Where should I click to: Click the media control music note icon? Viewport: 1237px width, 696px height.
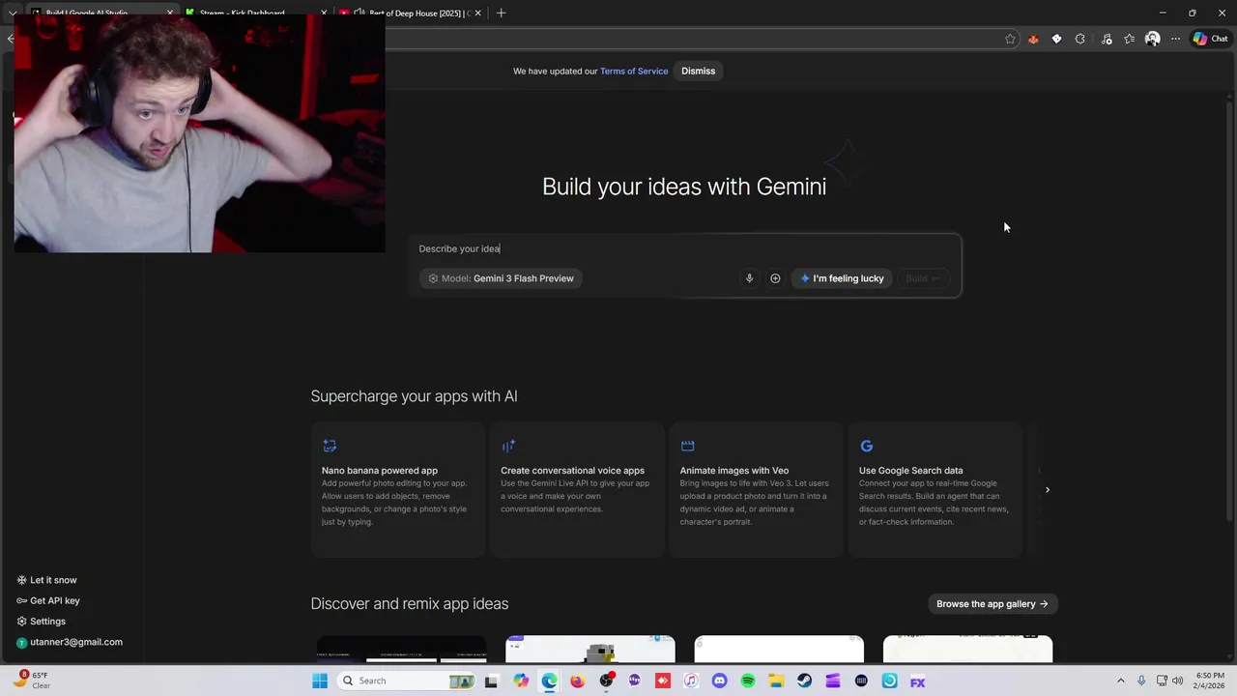[1107, 39]
